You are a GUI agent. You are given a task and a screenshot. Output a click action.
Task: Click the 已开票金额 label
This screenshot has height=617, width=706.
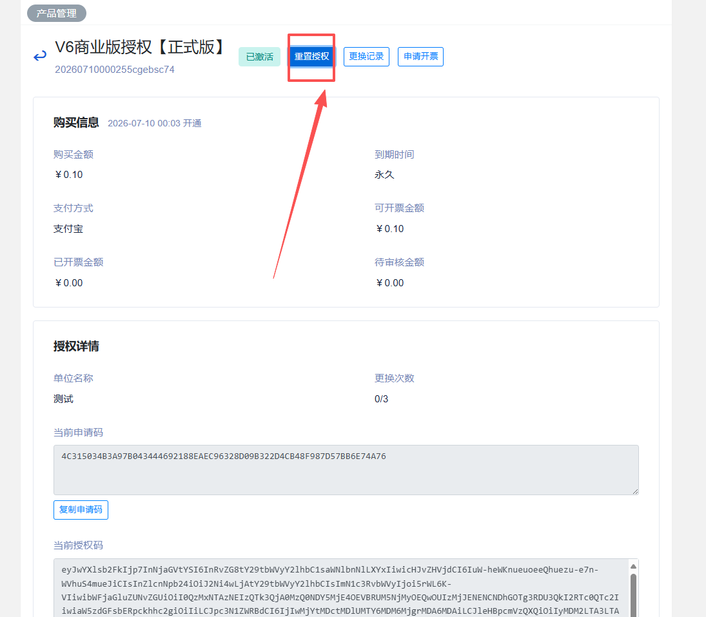(x=79, y=262)
